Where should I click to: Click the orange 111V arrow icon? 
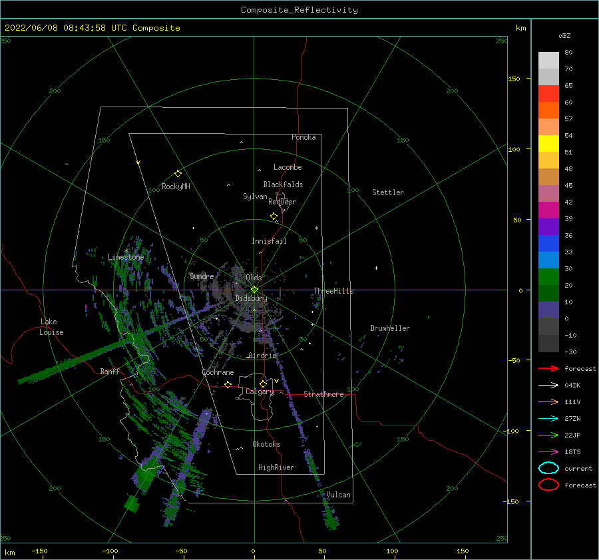click(x=548, y=402)
